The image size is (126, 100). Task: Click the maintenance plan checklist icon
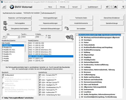coord(5,23)
